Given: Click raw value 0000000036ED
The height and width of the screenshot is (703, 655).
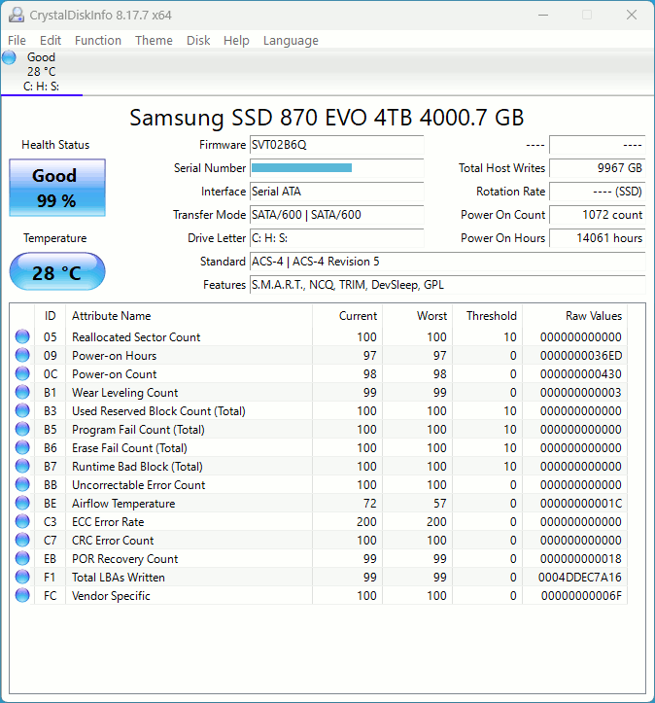Looking at the screenshot, I should pos(580,356).
